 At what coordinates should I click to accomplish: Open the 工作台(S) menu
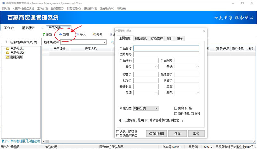(42, 9)
